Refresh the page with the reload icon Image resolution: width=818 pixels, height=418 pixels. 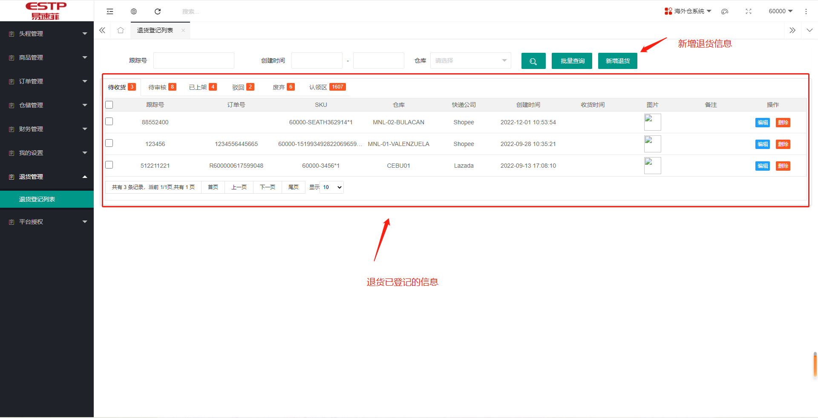tap(158, 11)
